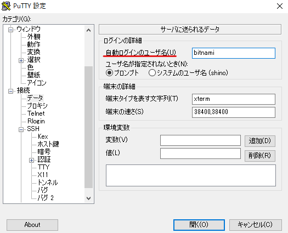Click the 削除(R) button

[259, 156]
